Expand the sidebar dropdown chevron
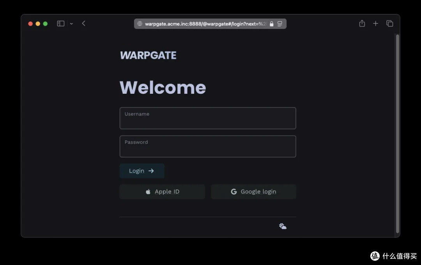Screen dimensions: 421x265 [71, 24]
